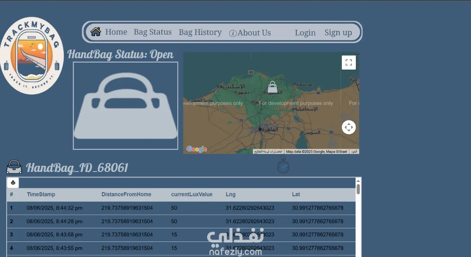Click the TimeStamp column header
This screenshot has height=257, width=471.
tap(41, 194)
